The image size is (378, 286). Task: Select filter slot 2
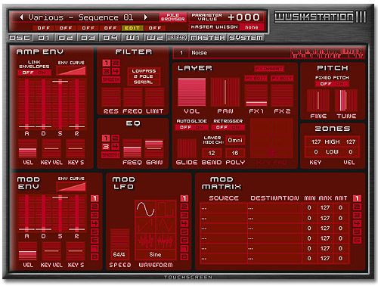[x=116, y=63]
